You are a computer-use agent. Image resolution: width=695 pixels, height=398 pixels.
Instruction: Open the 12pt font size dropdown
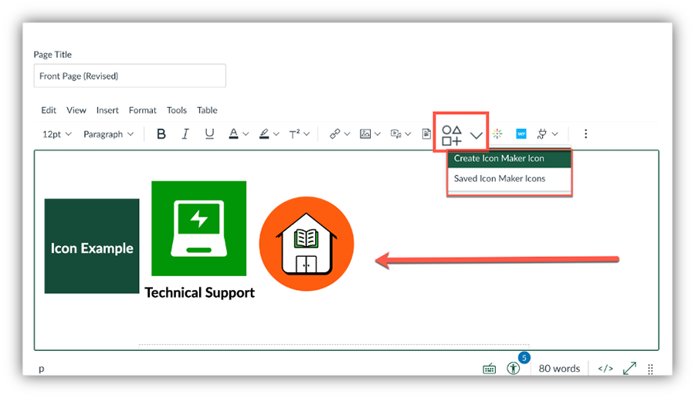(x=56, y=134)
